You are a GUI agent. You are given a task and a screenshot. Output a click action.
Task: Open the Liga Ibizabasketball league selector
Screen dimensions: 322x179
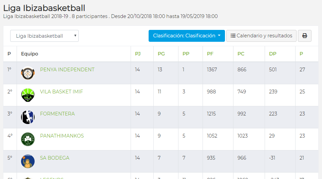pyautogui.click(x=44, y=36)
